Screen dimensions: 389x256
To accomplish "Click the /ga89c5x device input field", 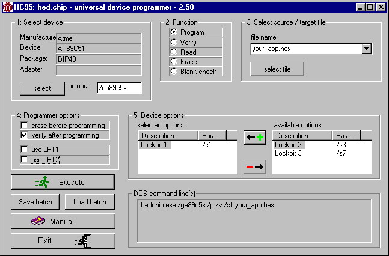I will click(x=119, y=88).
